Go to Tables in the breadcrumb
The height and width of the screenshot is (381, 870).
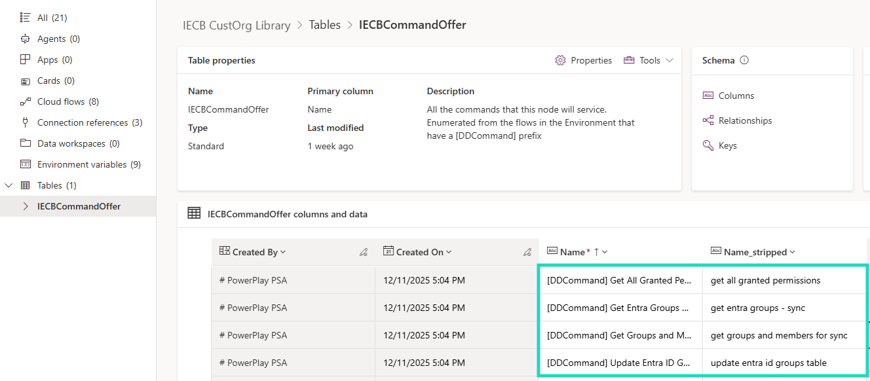pos(325,25)
